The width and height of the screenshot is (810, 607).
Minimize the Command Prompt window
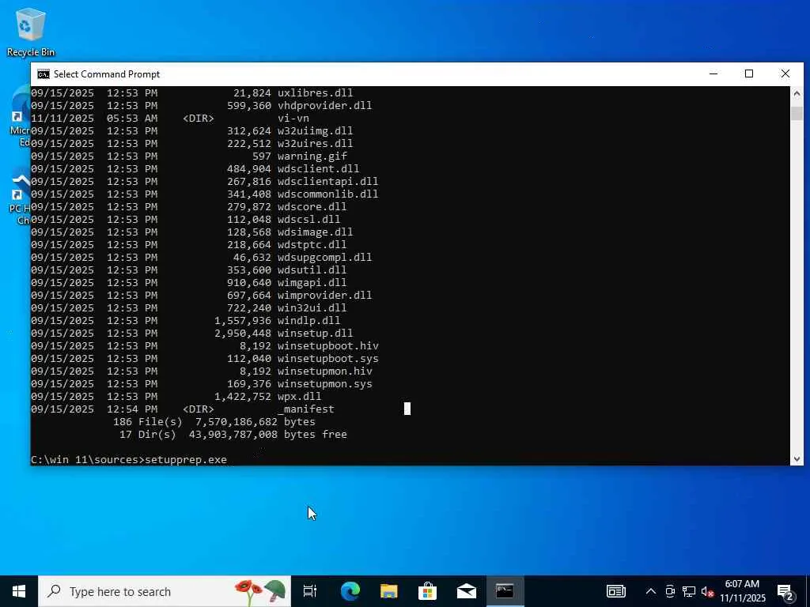click(x=713, y=74)
